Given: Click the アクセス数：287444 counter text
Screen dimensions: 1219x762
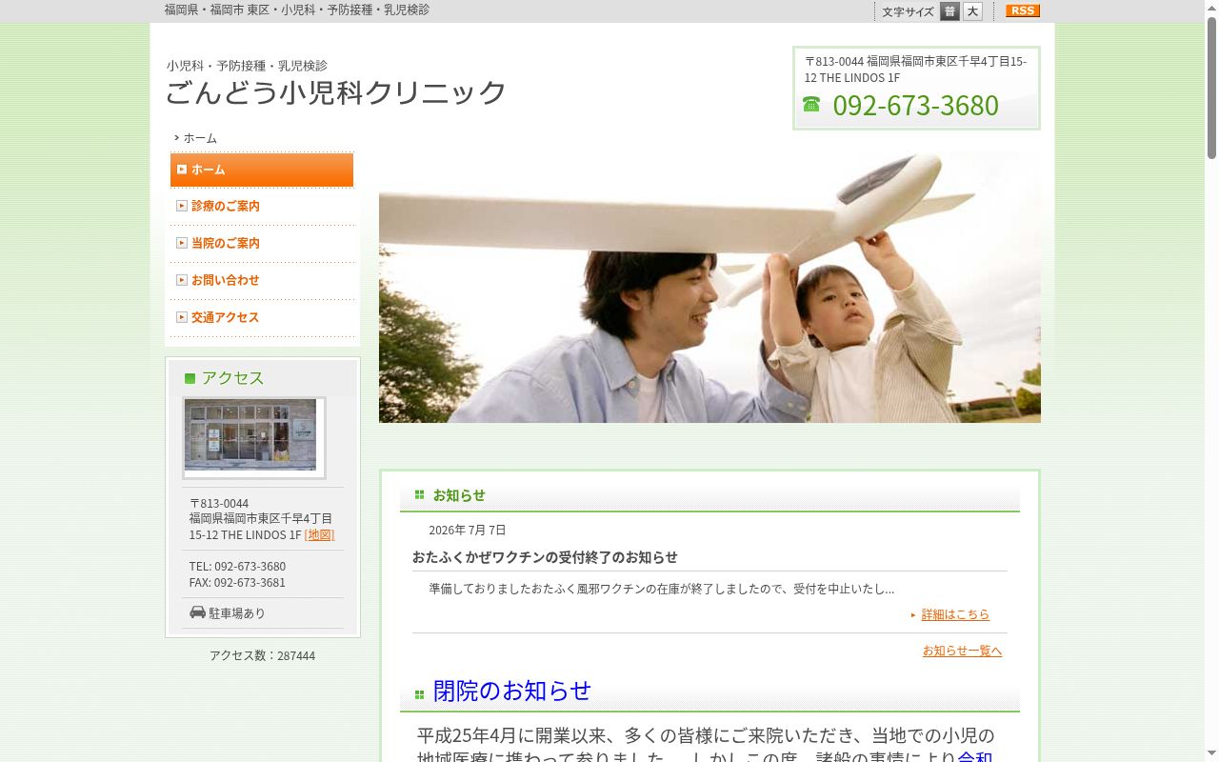Looking at the screenshot, I should click(263, 655).
